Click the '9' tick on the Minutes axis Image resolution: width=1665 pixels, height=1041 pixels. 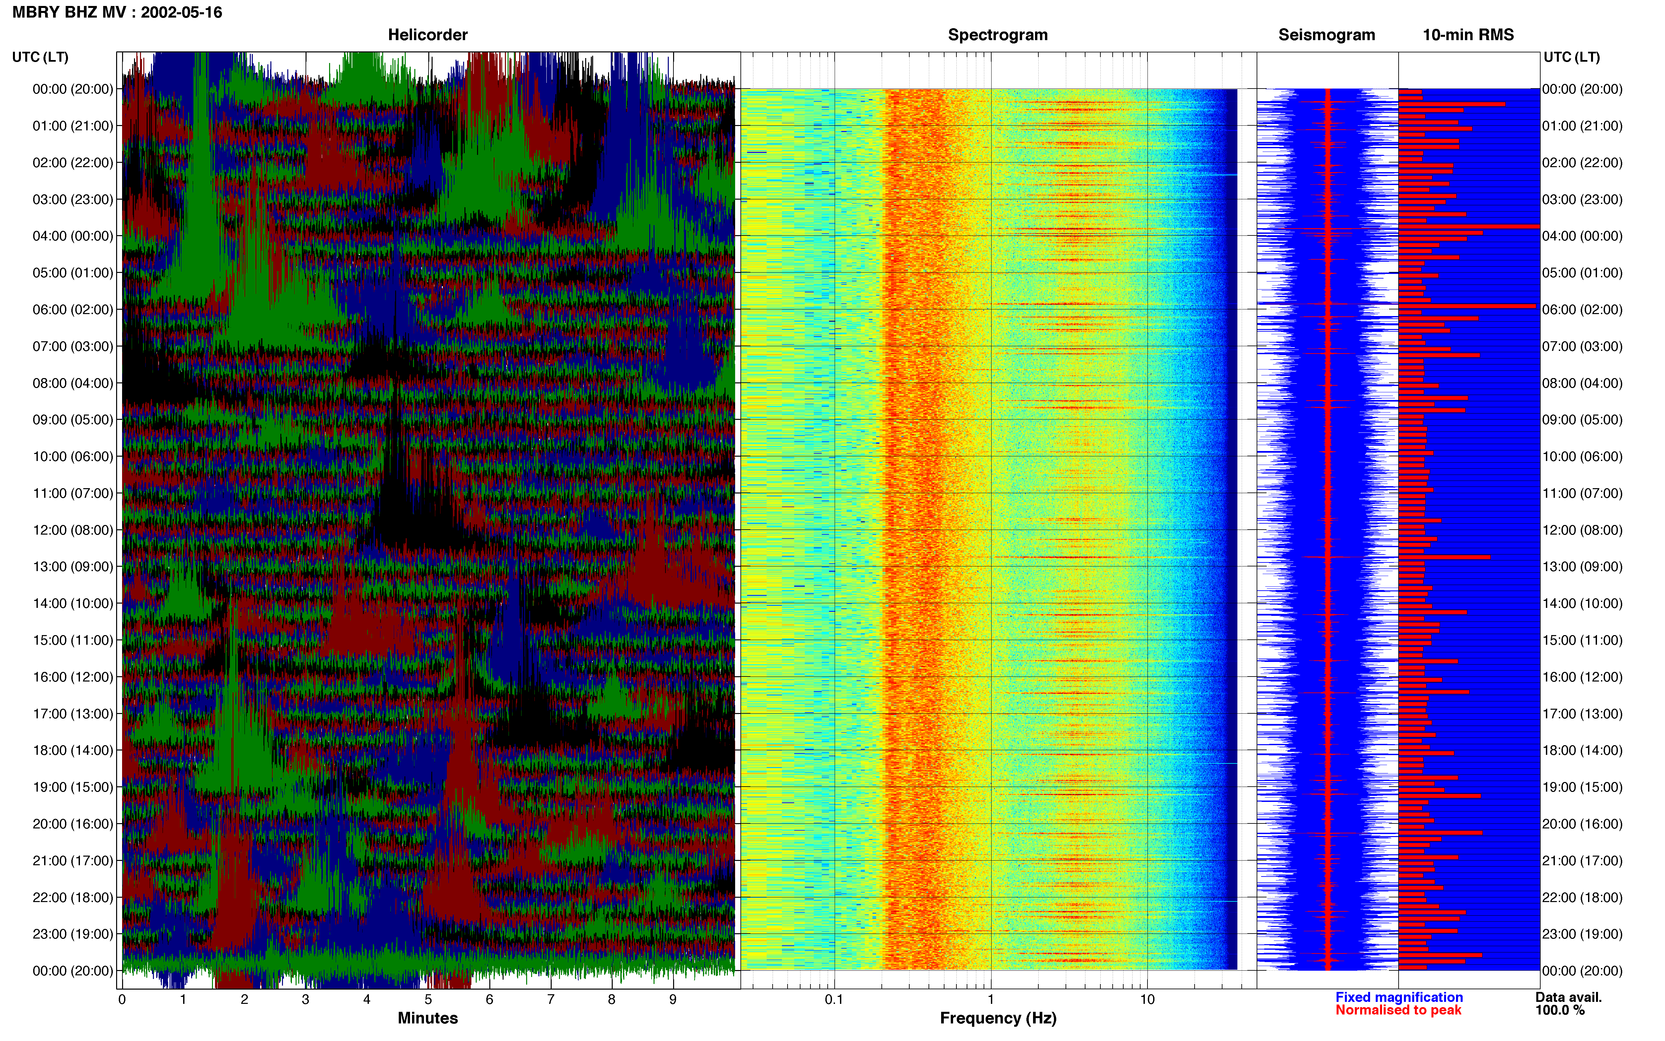(673, 1000)
